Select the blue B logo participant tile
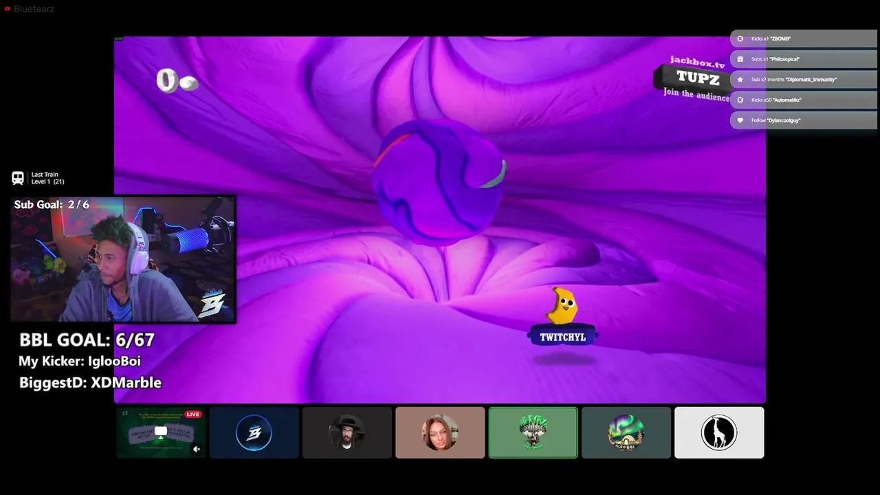The width and height of the screenshot is (880, 495). coord(254,432)
